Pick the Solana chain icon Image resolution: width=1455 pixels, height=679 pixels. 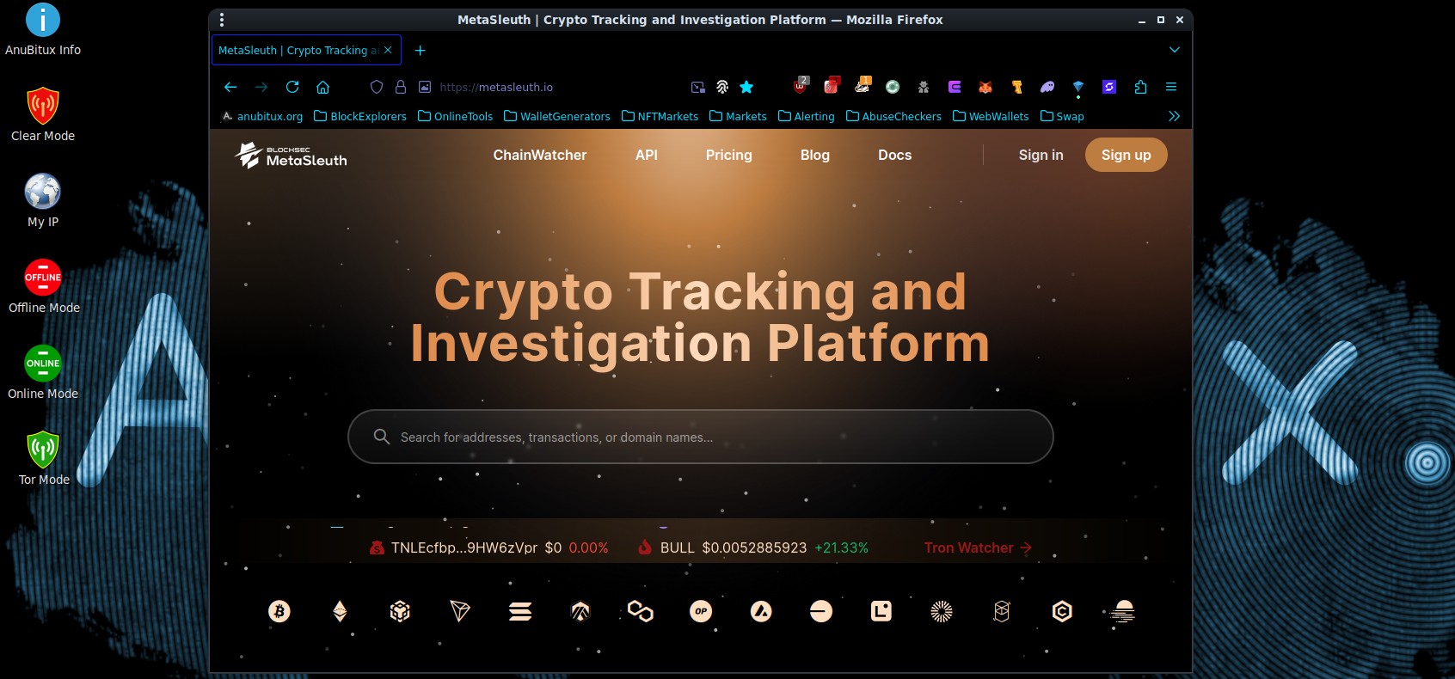(x=520, y=611)
